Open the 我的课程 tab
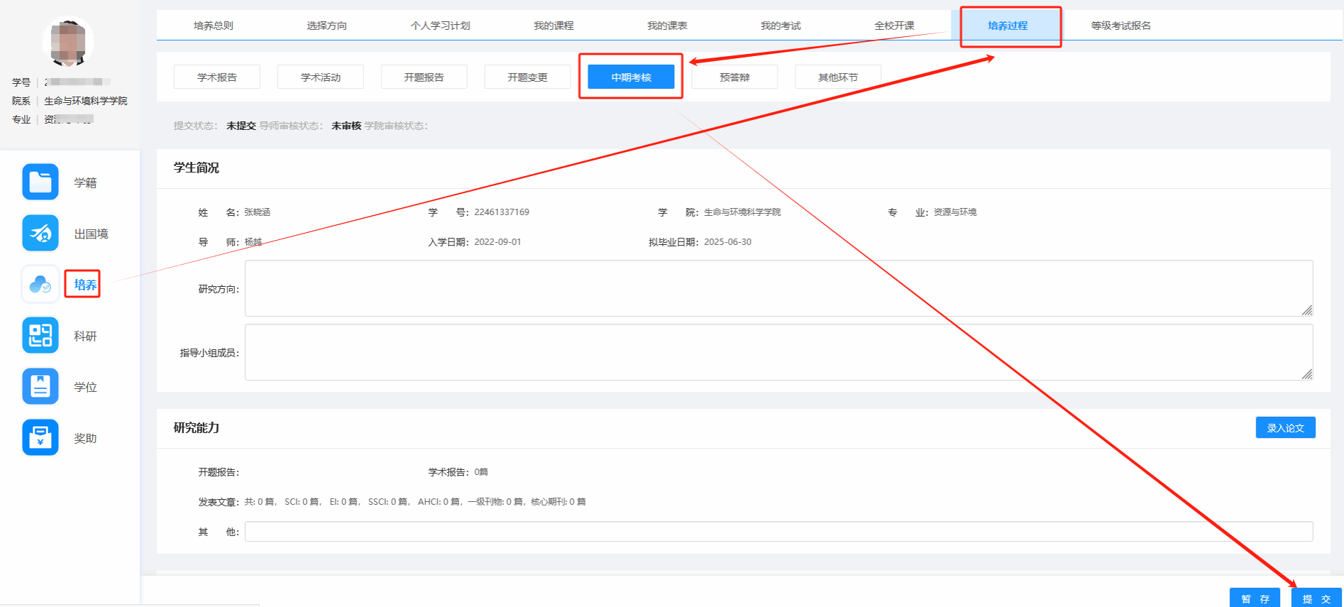 [553, 26]
